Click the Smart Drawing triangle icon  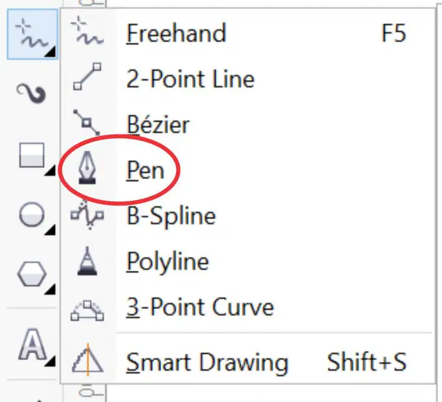click(x=88, y=360)
